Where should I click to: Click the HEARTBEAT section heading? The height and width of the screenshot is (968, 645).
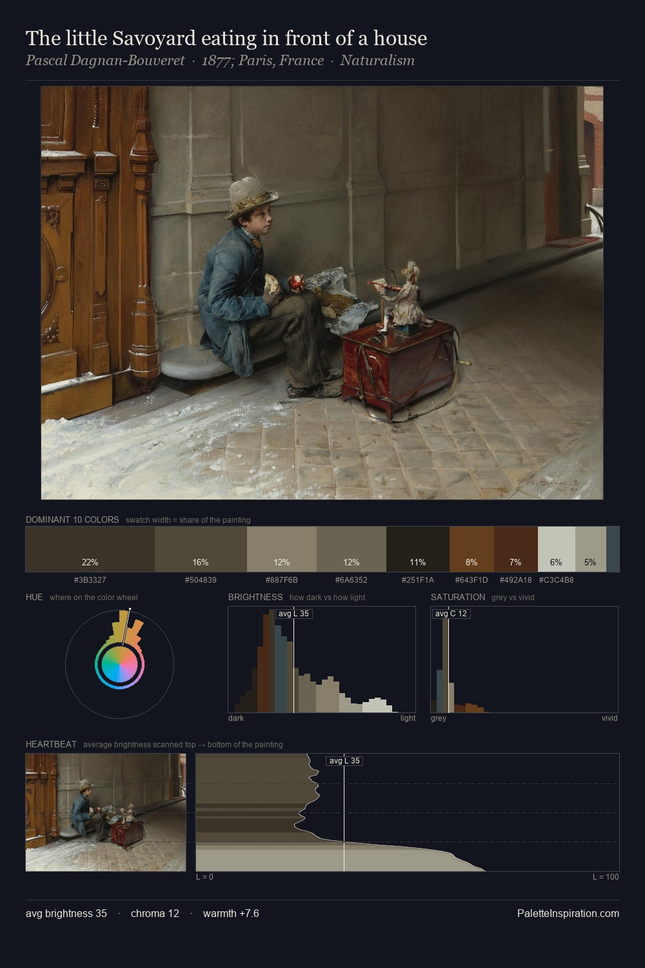(x=51, y=744)
